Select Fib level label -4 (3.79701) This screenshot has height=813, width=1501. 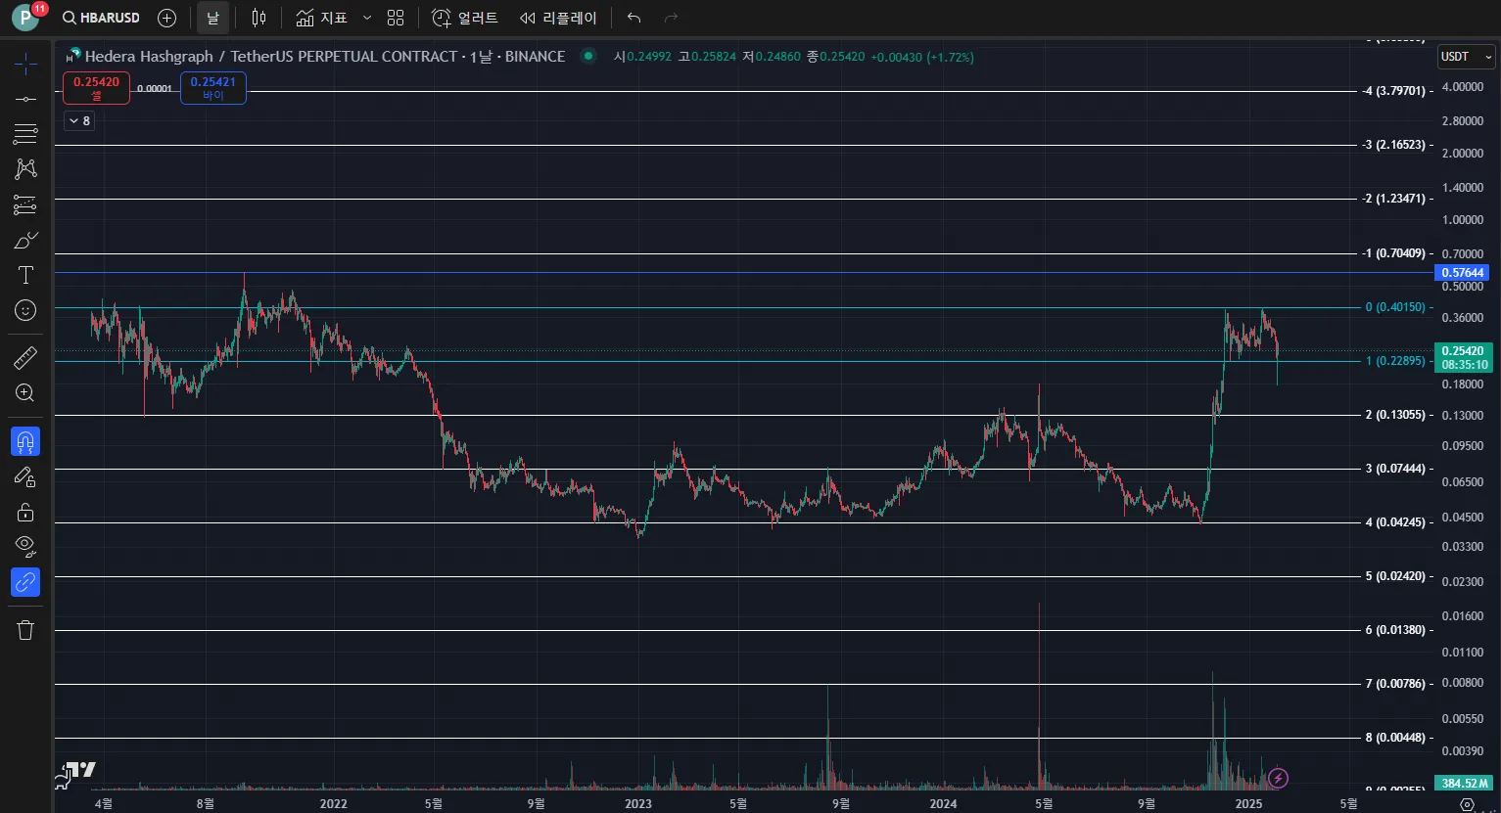[x=1394, y=91]
